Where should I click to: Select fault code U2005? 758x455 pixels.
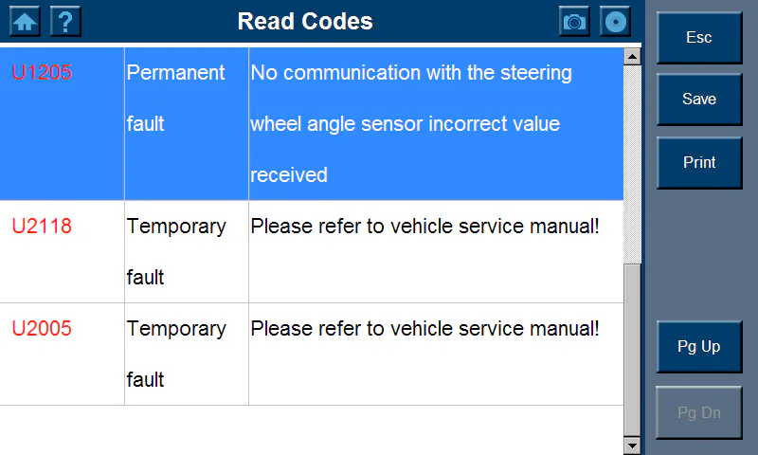[x=42, y=329]
